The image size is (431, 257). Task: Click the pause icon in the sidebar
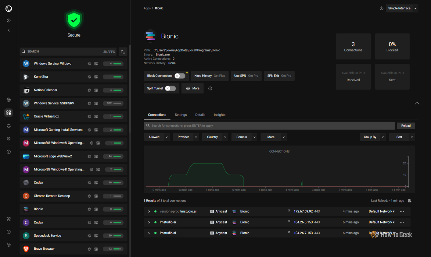[x=9, y=232]
